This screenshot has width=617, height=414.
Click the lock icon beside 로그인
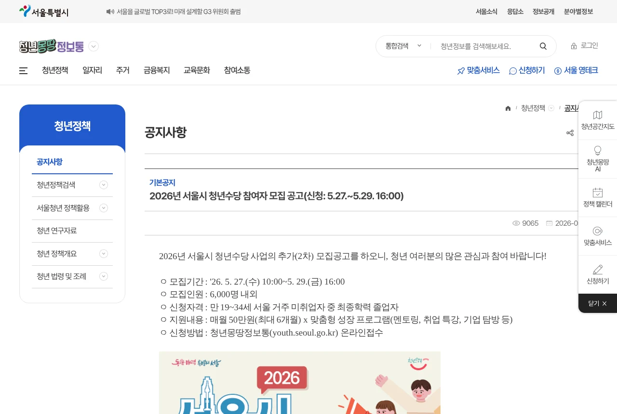(574, 46)
